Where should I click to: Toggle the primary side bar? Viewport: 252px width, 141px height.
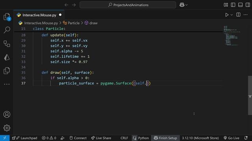pos(233,5)
